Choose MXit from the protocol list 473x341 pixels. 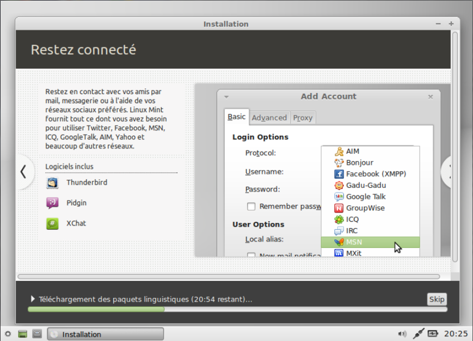point(371,253)
